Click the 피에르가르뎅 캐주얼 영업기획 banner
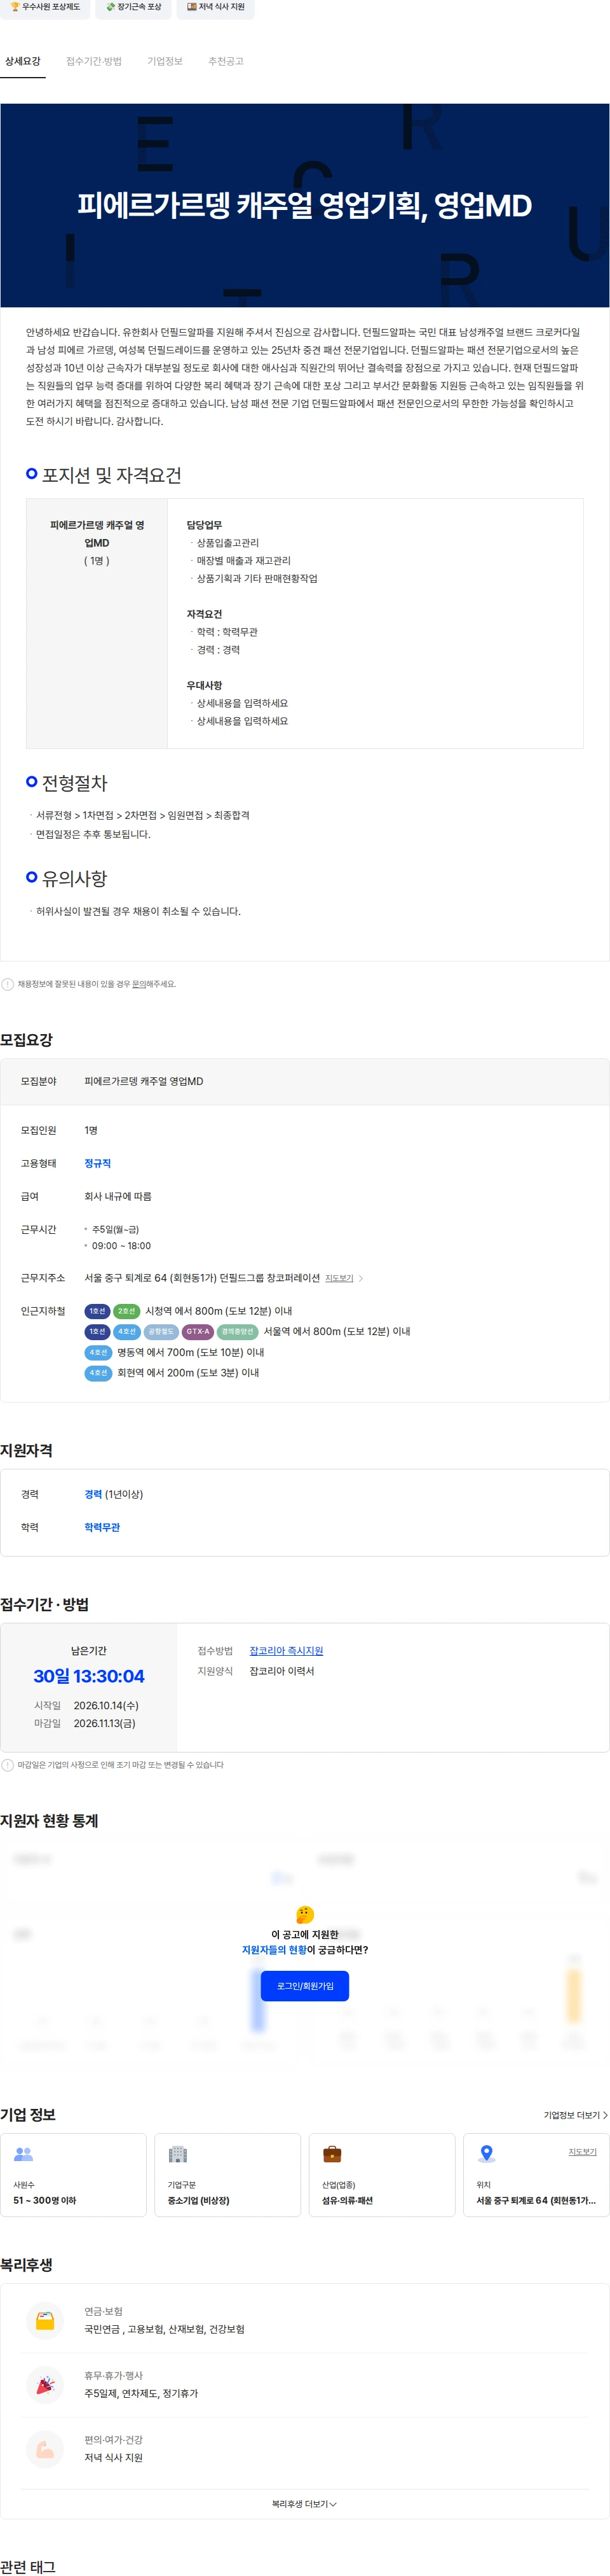 (304, 205)
